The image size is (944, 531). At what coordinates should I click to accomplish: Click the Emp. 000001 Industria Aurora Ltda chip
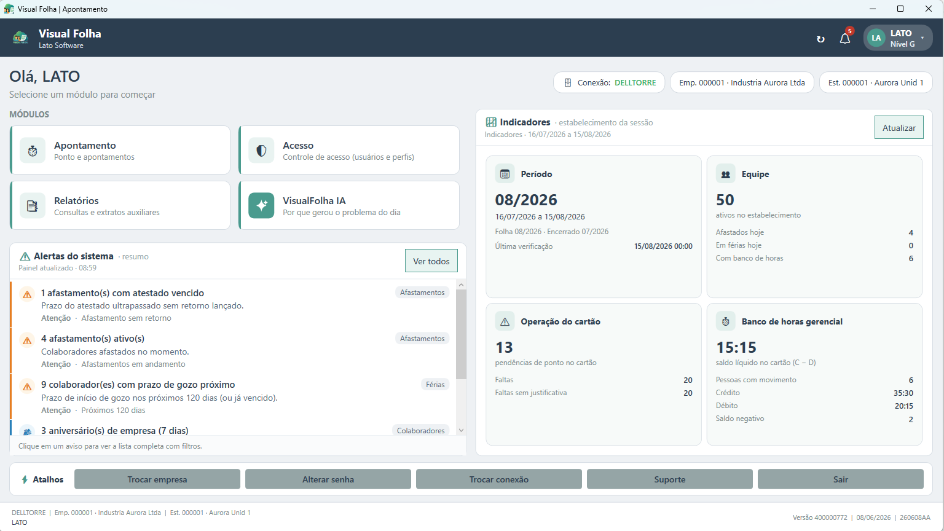click(x=742, y=82)
